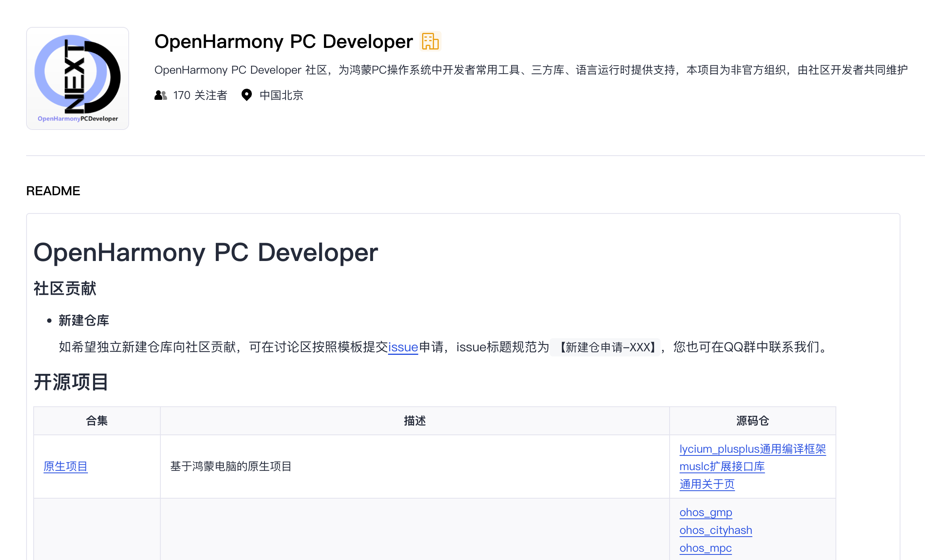Viewport: 925px width, 560px height.
Task: Click the 开源项目 heading
Action: 71,382
